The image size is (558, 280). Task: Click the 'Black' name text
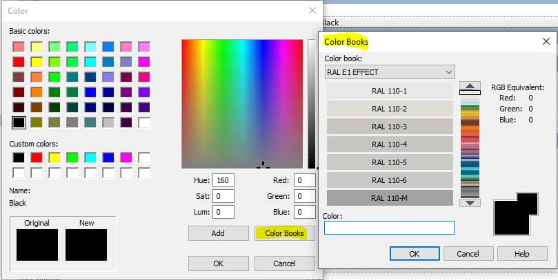tap(17, 203)
